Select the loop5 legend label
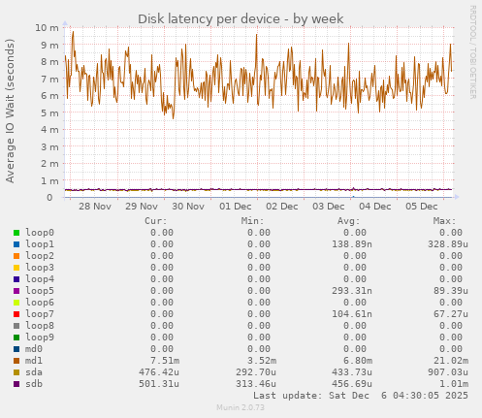Image resolution: width=482 pixels, height=418 pixels. 40,291
